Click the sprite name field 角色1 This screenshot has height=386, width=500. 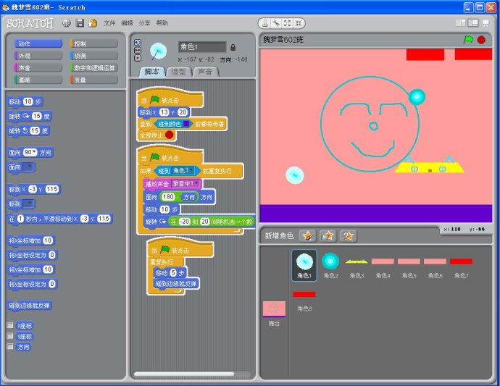(x=202, y=47)
